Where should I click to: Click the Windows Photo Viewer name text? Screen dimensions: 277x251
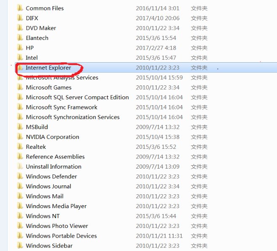click(57, 226)
